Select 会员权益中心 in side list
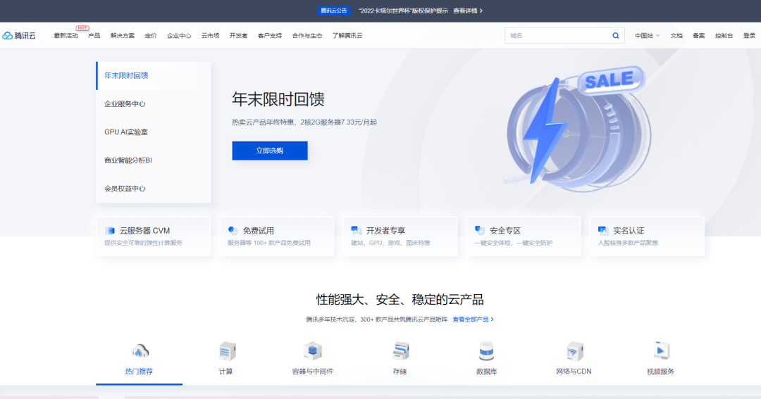The width and height of the screenshot is (761, 399). pos(154,188)
